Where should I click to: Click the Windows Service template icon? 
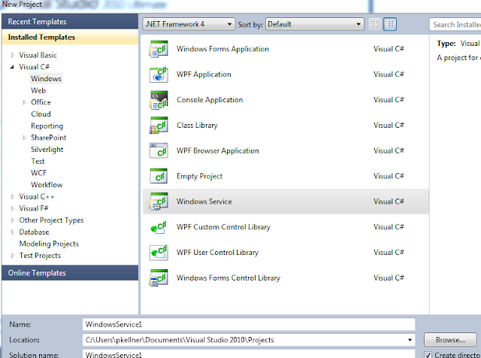point(159,202)
